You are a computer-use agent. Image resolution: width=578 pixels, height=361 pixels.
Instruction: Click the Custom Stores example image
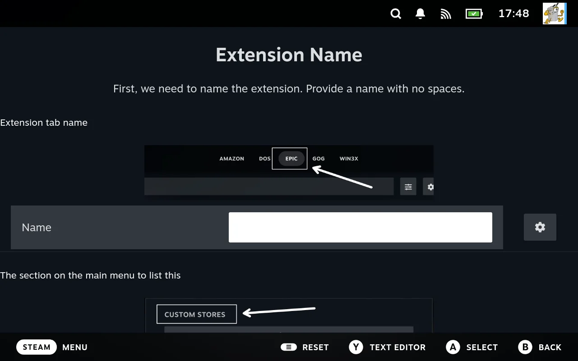click(289, 315)
